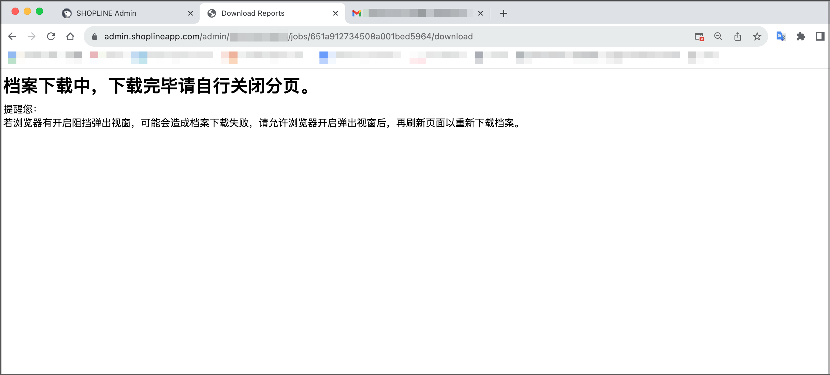Open the zoom magnifier control

(x=718, y=36)
